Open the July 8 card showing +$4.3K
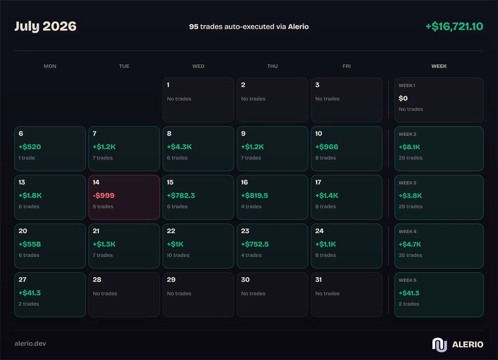The height and width of the screenshot is (360, 498). [x=198, y=149]
